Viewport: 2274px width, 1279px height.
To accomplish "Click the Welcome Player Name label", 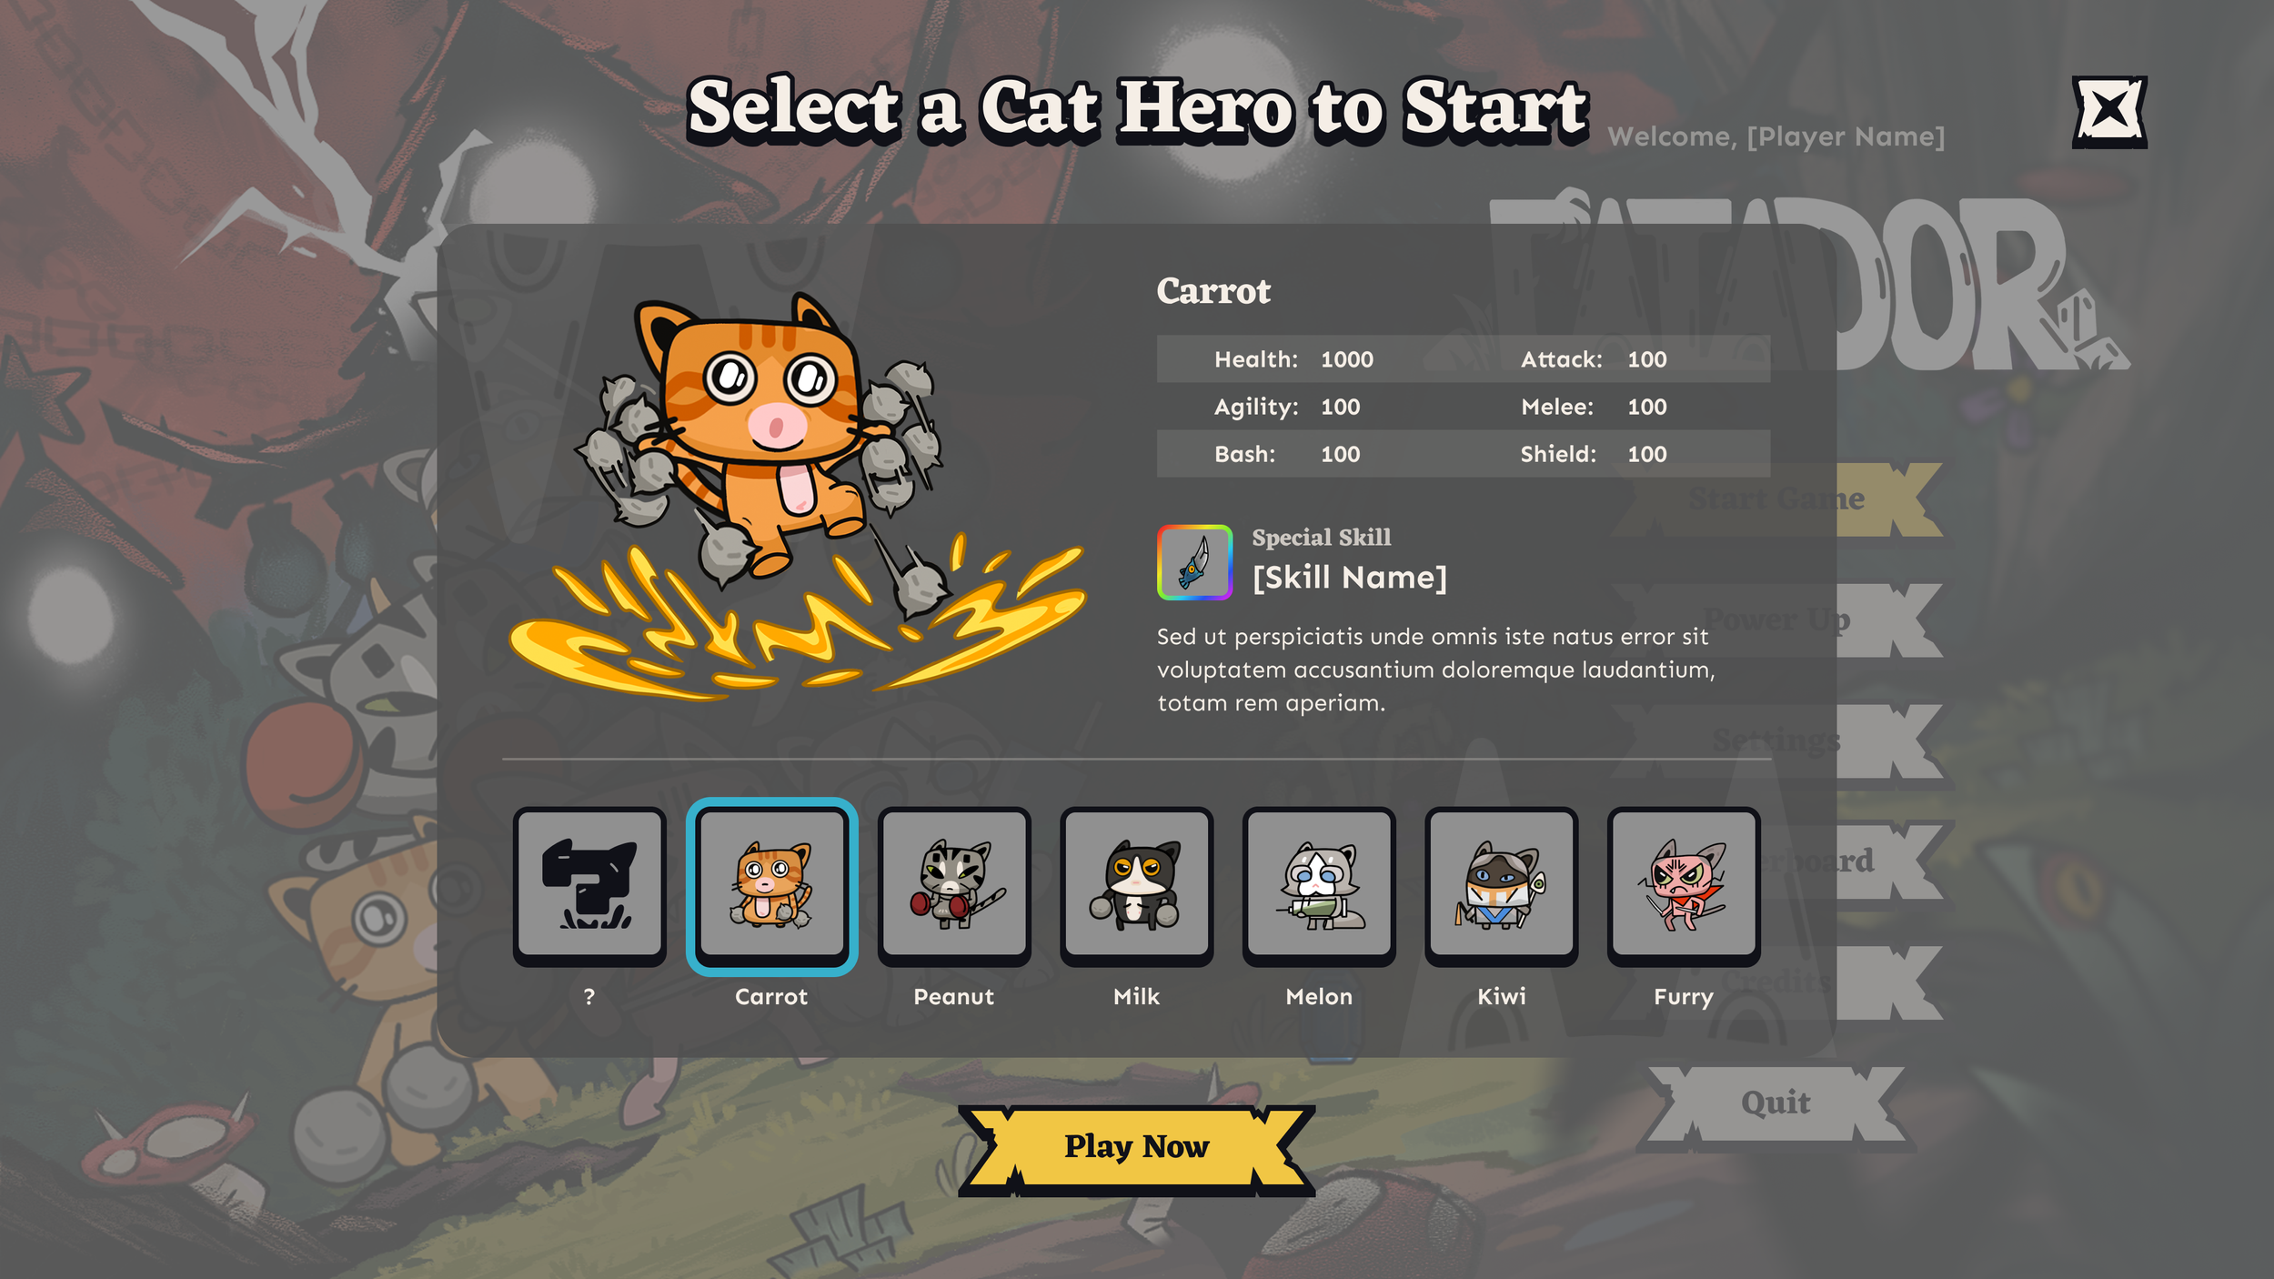I will 1776,136.
